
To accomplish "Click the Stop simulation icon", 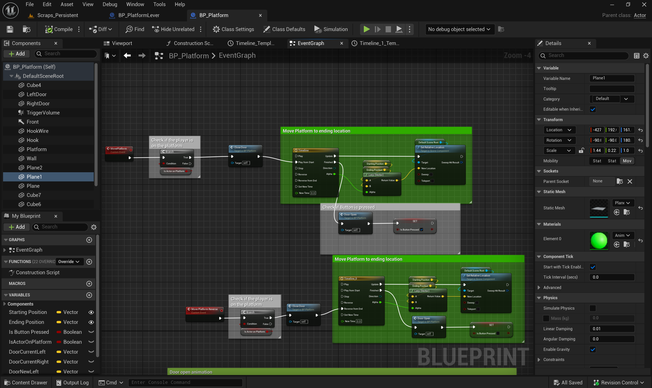I will click(388, 29).
